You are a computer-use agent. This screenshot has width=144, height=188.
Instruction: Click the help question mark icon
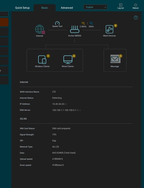(136, 18)
